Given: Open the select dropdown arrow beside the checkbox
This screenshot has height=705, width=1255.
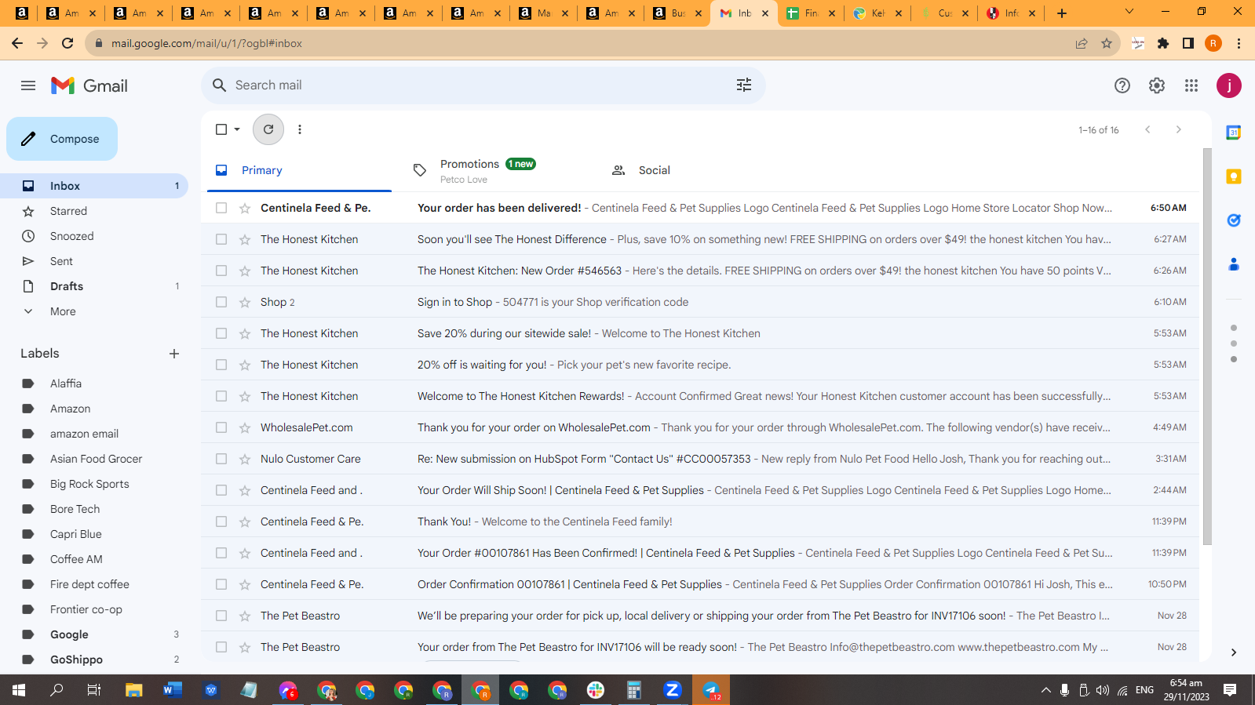Looking at the screenshot, I should [237, 129].
